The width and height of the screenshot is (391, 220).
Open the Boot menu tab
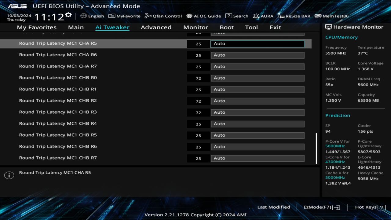click(227, 27)
